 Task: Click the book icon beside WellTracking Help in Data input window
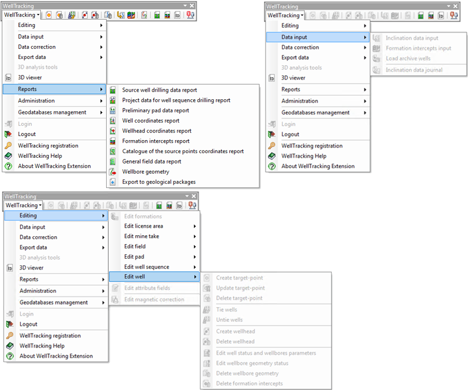(x=272, y=156)
